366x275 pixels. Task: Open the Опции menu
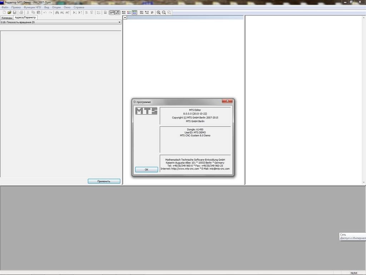(x=56, y=7)
